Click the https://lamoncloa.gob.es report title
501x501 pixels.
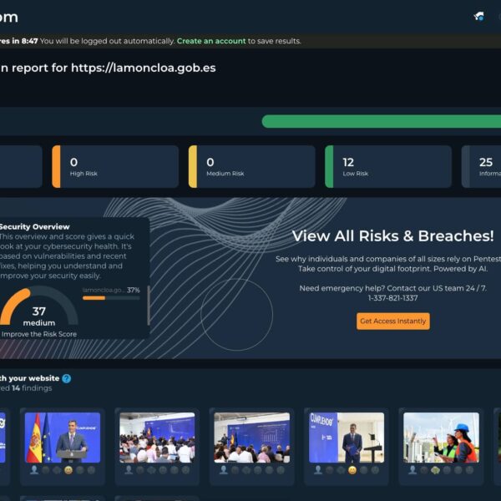point(144,68)
